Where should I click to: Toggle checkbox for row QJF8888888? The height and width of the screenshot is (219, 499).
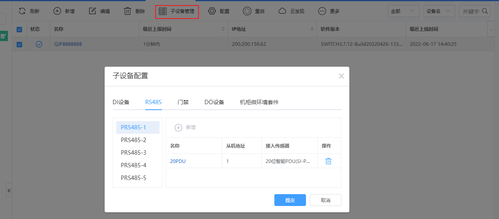[19, 44]
